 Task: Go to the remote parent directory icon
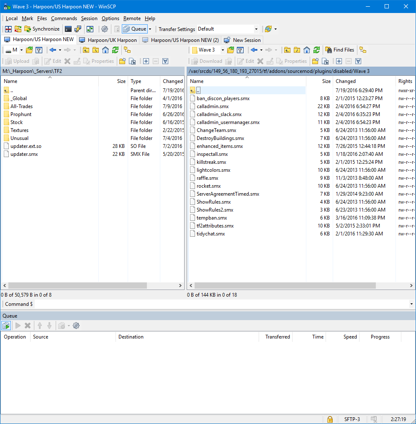[x=287, y=50]
